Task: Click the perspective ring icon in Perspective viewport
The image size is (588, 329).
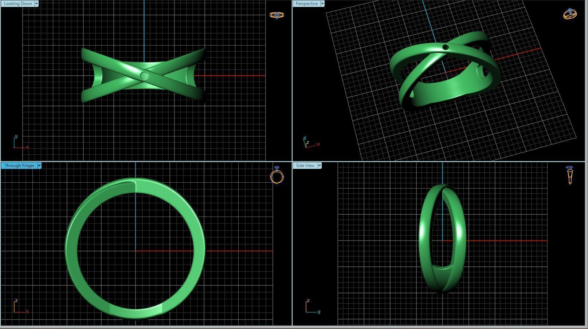Action: [570, 14]
